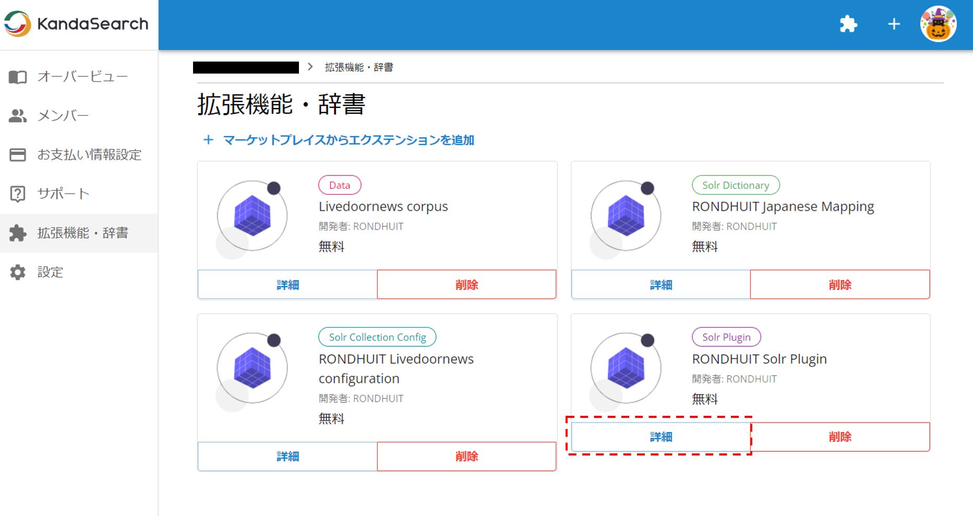Click マーケットプレイスからエクステンションを追加 link
Screen dimensions: 973x516
point(349,140)
